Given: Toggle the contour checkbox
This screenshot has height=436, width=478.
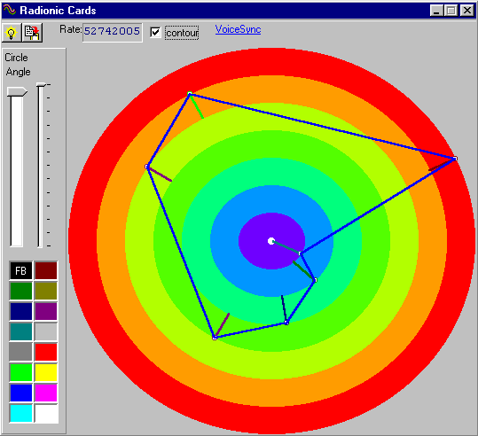Looking at the screenshot, I should (155, 32).
